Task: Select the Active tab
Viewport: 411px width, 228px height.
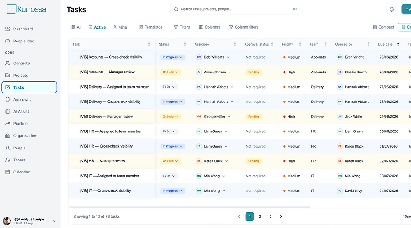Action: point(97,27)
